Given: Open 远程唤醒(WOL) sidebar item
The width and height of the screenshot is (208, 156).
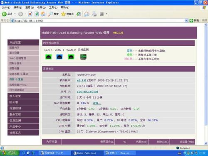Looking at the screenshot, I should (x=23, y=85).
